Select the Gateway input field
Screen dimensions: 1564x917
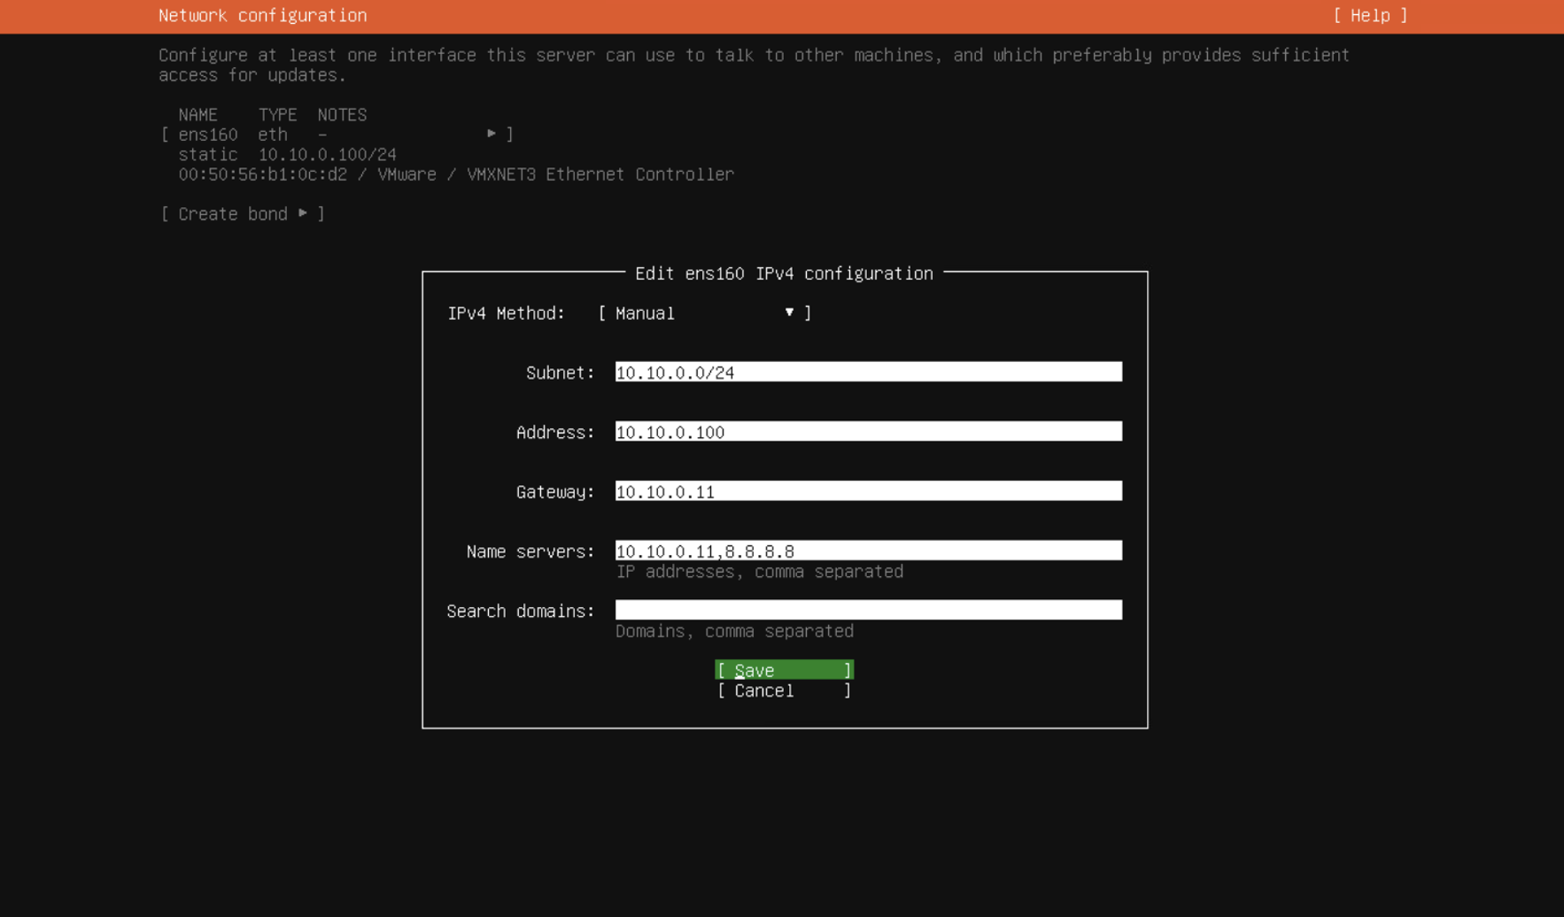868,491
